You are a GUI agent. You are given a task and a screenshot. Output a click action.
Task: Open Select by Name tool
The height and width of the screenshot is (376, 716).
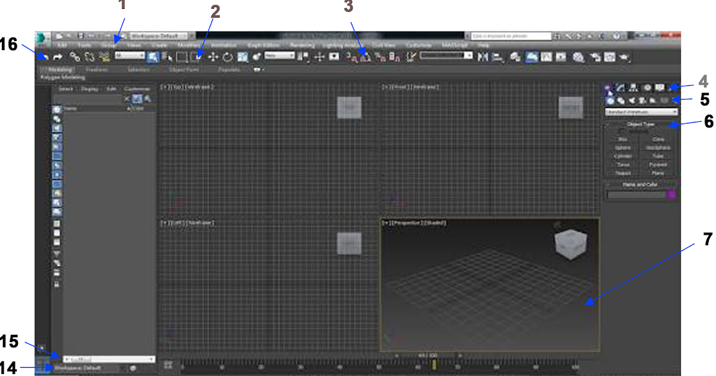pyautogui.click(x=167, y=57)
